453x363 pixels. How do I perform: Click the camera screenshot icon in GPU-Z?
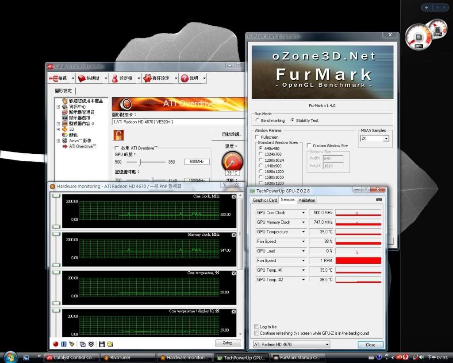point(379,199)
